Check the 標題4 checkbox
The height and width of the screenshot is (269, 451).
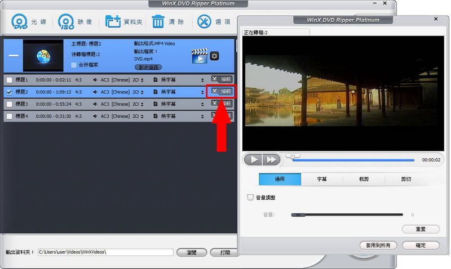9,116
